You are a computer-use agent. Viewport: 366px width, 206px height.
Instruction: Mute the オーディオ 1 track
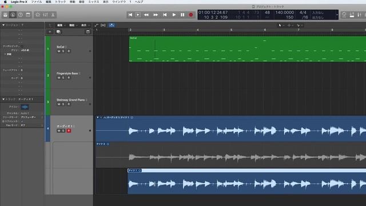[x=59, y=130]
